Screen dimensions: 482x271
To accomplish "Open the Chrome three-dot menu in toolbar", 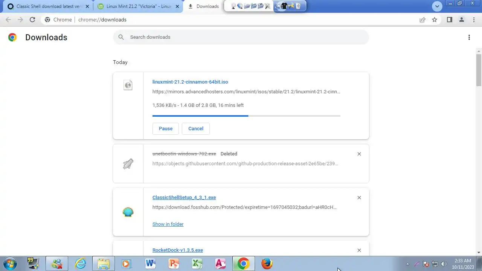I will pyautogui.click(x=474, y=20).
